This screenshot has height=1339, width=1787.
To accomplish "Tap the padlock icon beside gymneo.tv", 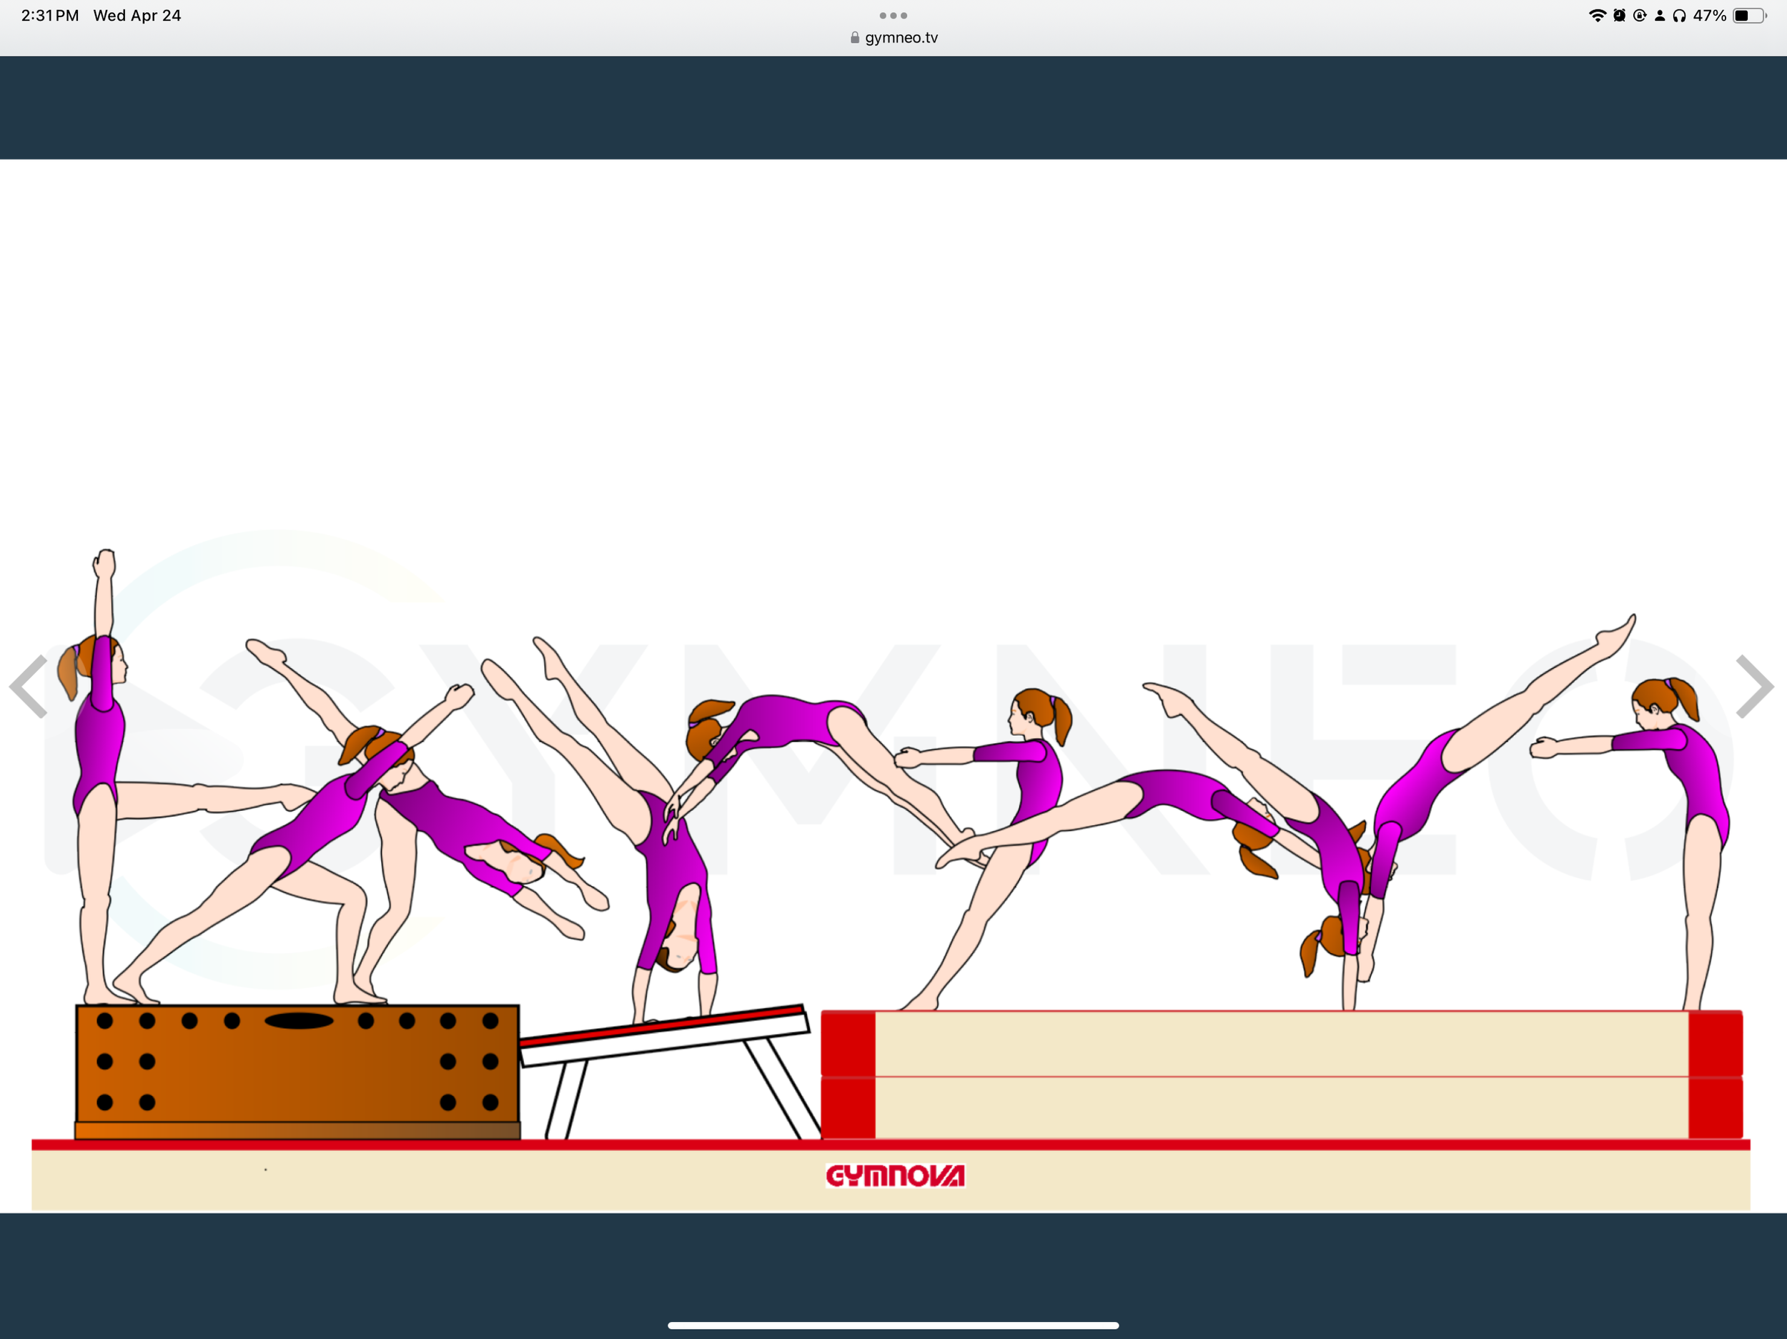I will [x=855, y=38].
